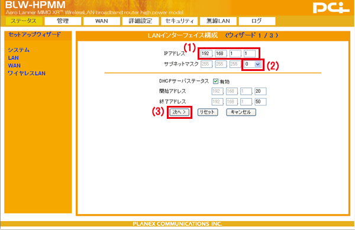
Task: Click the 終了アドレス label
Action: pos(173,102)
